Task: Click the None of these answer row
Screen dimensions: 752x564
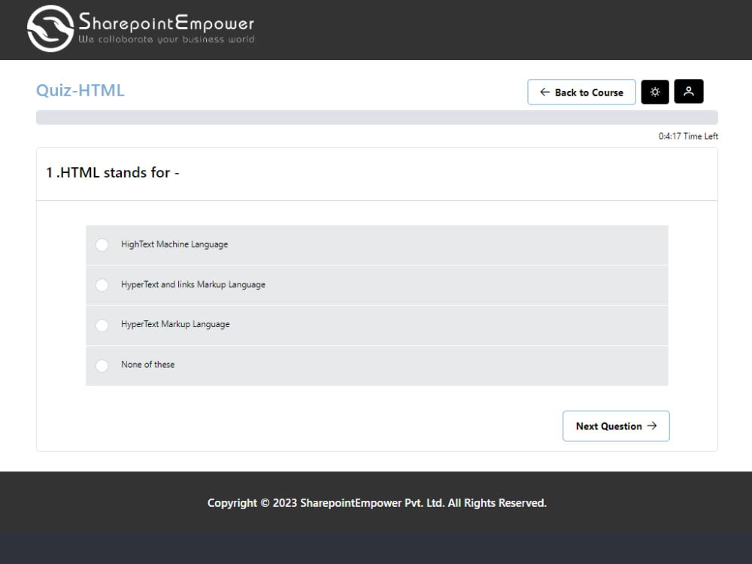Action: point(376,365)
